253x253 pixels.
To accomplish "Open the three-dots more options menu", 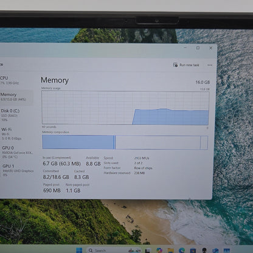I will tap(210, 65).
